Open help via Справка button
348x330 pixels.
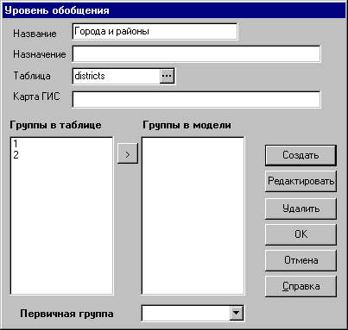[301, 286]
